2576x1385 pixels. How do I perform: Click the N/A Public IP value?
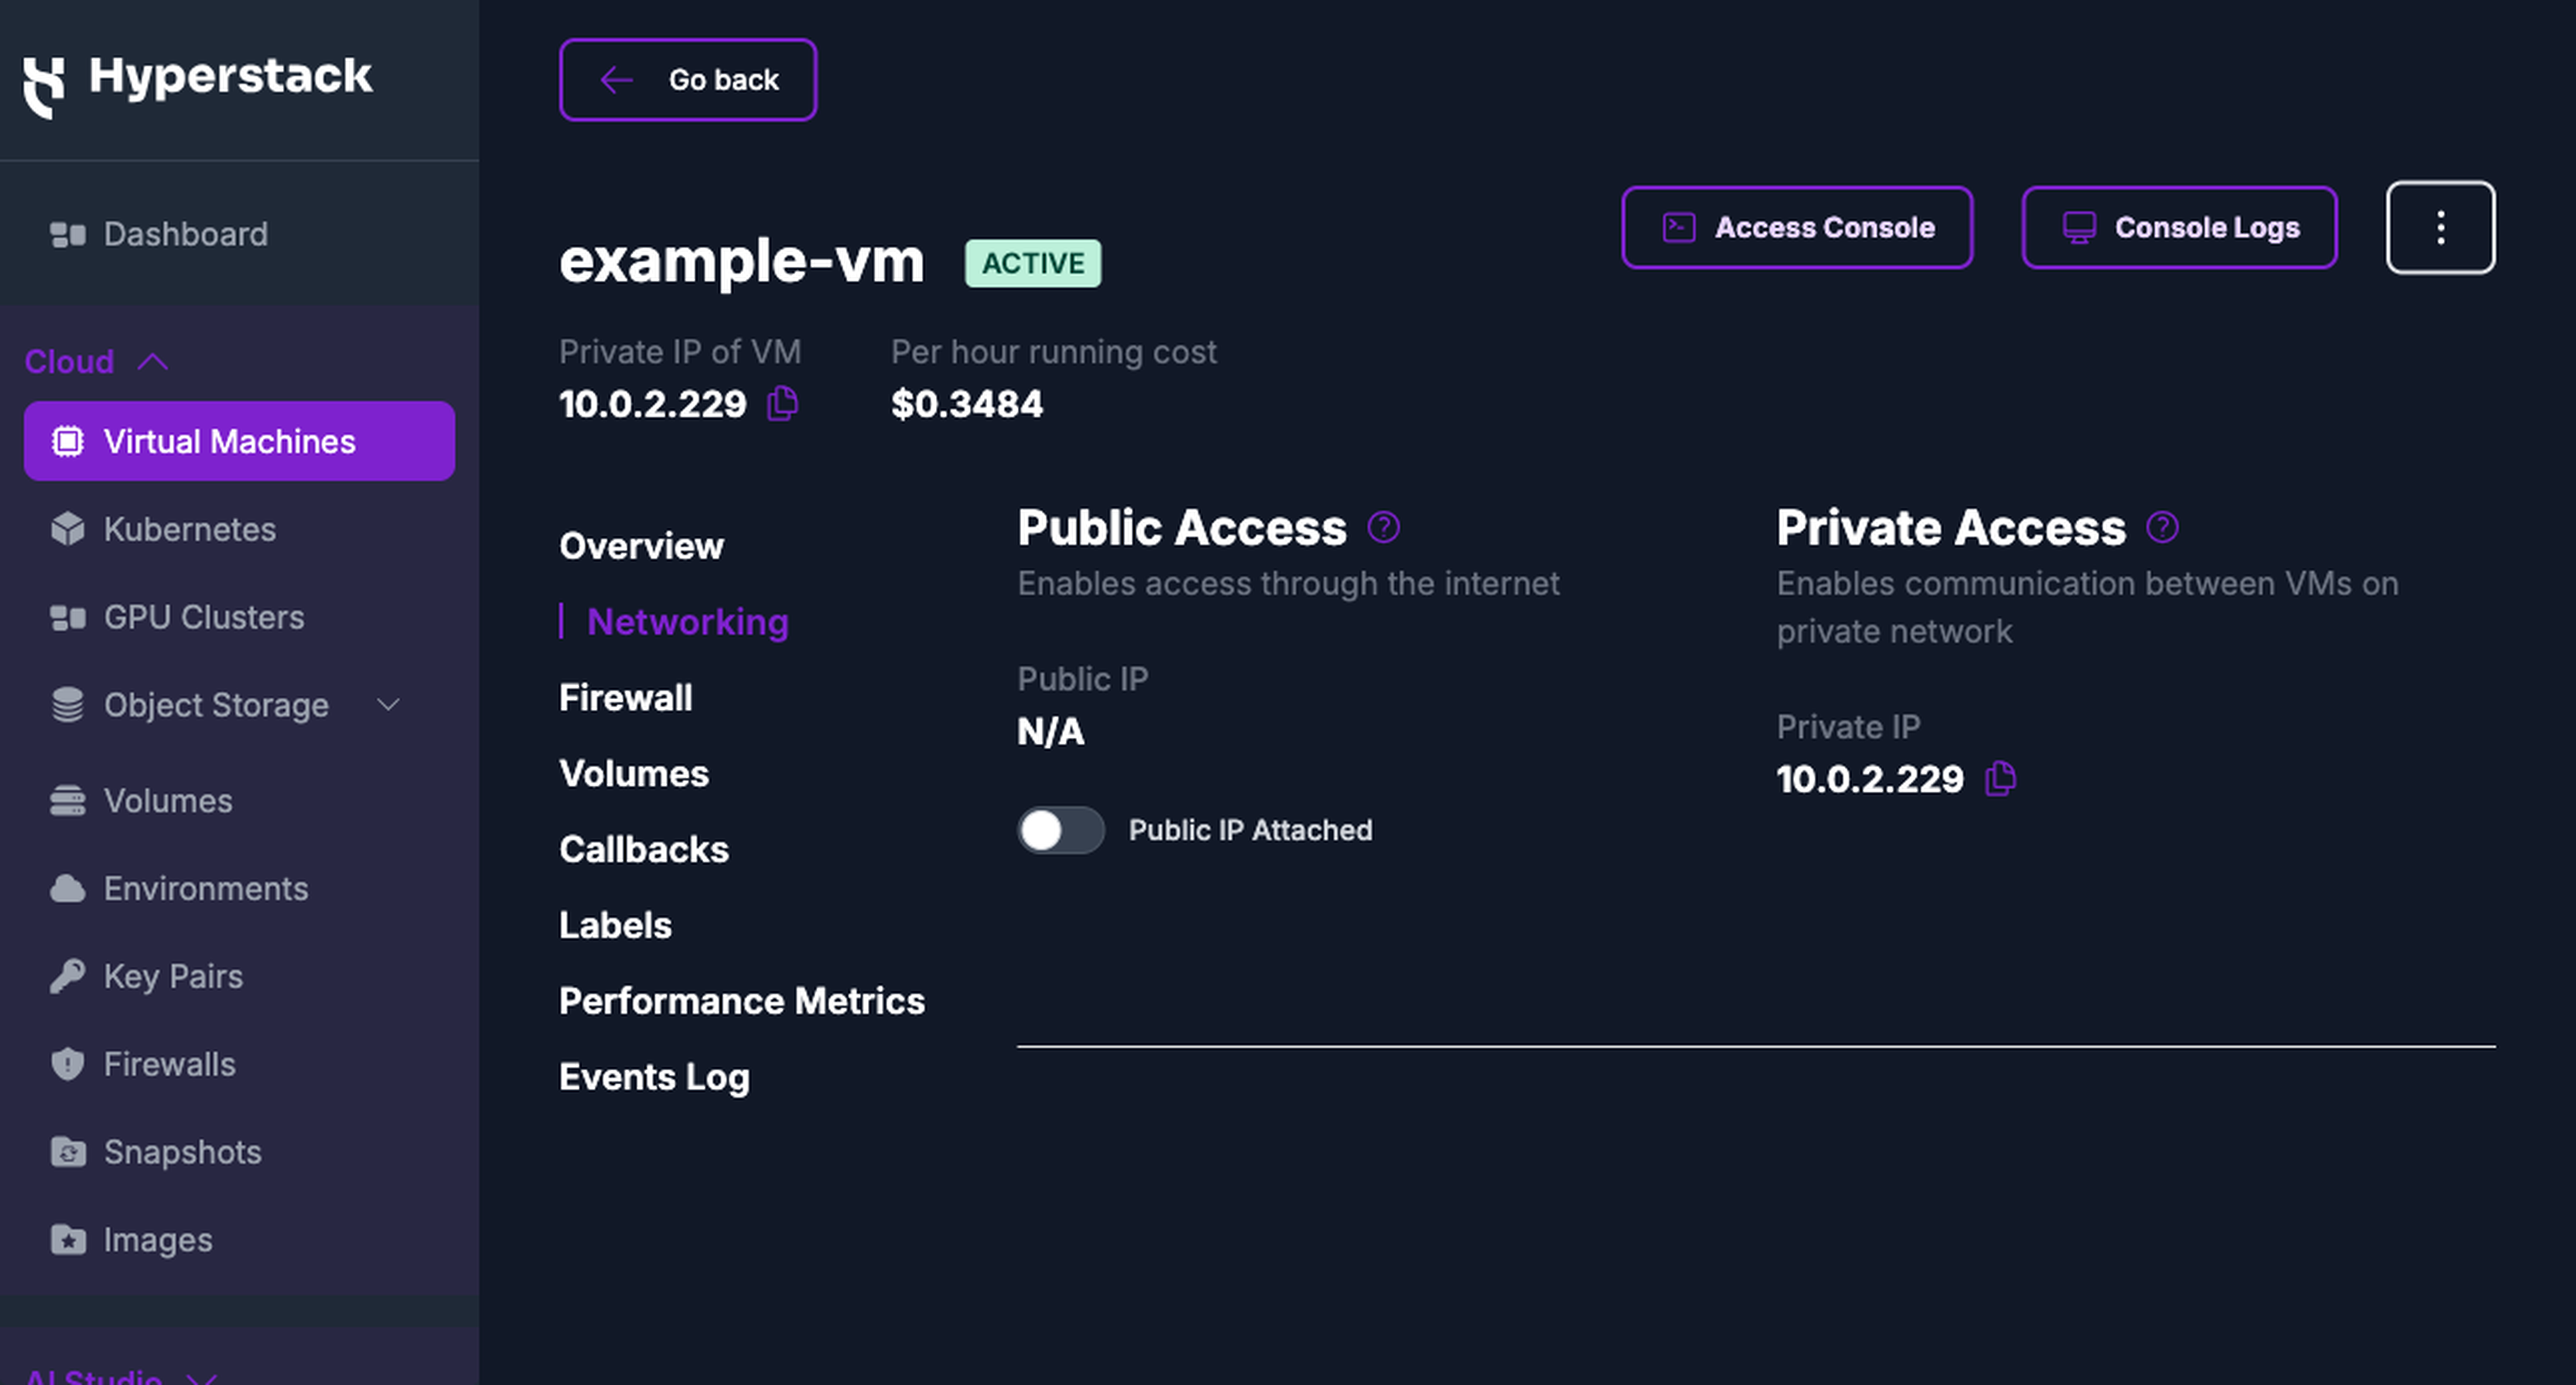tap(1051, 731)
